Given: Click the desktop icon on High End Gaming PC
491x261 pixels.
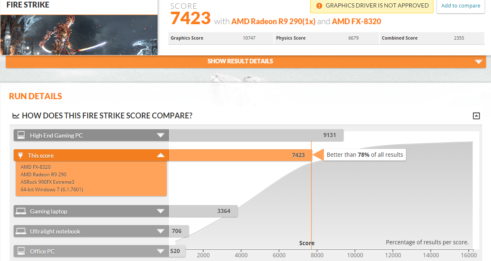Looking at the screenshot, I should (x=21, y=135).
